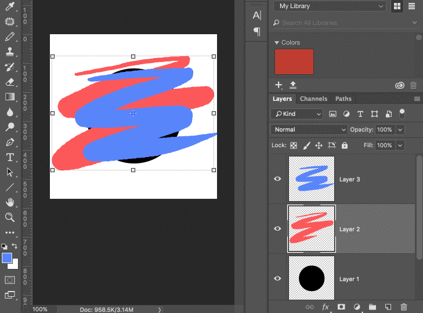Hide Layer 2 using eye icon
Screen dimensions: 423x313
[277, 229]
